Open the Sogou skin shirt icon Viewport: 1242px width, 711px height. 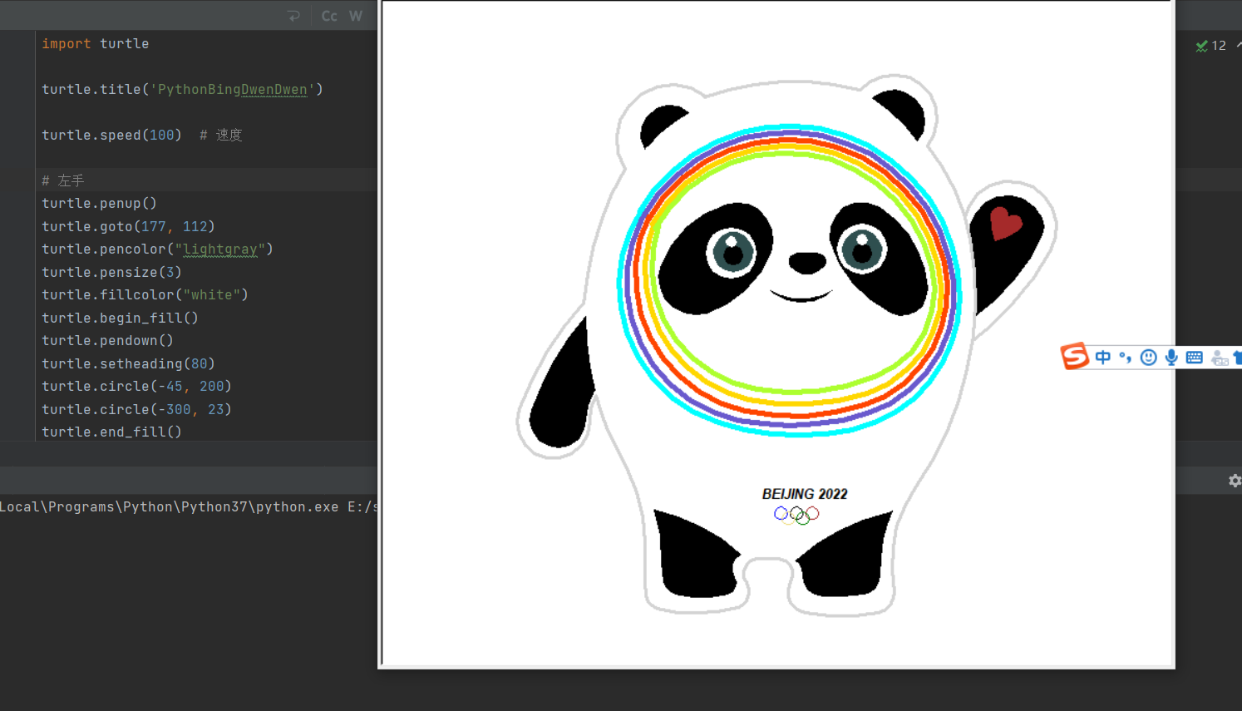tap(1238, 358)
